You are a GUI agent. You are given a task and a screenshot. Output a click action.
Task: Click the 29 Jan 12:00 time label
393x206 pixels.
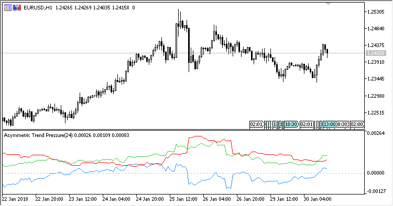pyautogui.click(x=284, y=199)
